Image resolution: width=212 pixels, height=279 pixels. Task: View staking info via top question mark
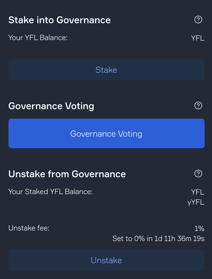pos(198,20)
